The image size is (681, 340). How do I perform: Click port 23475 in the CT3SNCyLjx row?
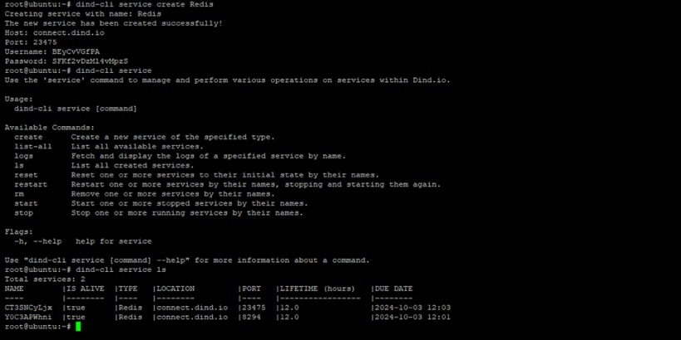pyautogui.click(x=254, y=308)
